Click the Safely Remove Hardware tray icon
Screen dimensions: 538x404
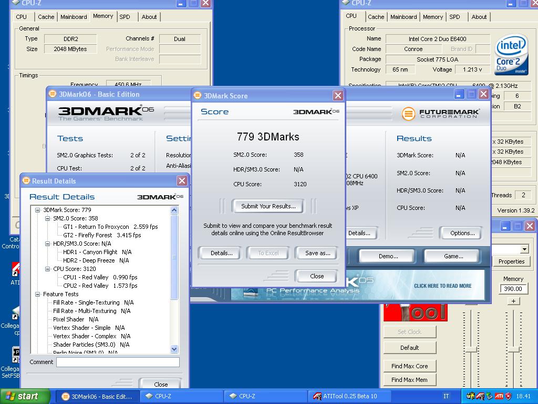pos(489,396)
